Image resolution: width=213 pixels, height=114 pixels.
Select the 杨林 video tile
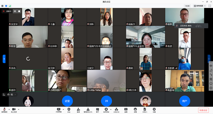point(185,17)
